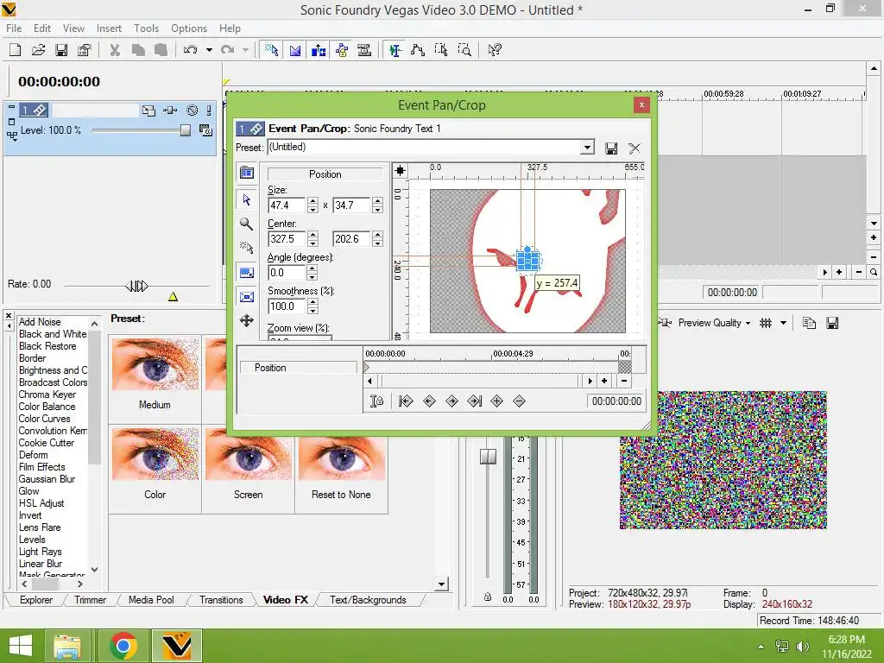Click the yellow playback rate triangle marker
Viewport: 884px width, 663px height.
(173, 297)
